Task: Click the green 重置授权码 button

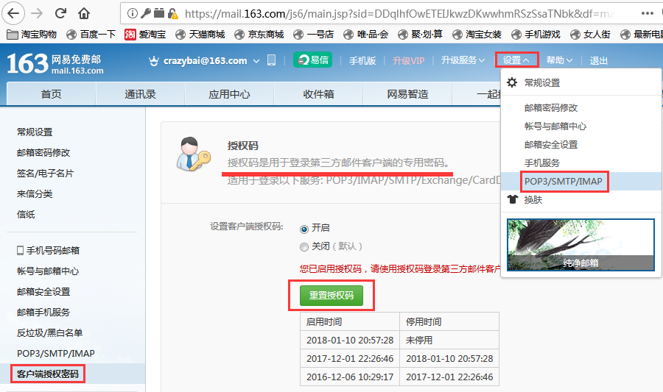Action: coord(331,296)
